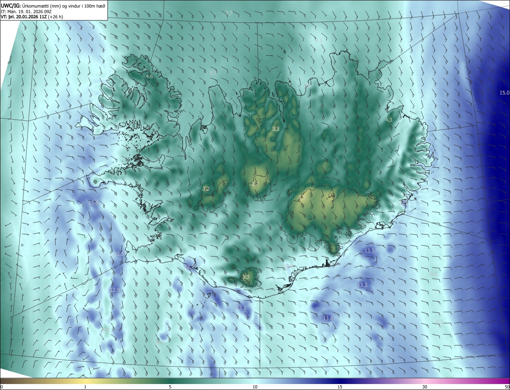Click the map title 'UWC/IG: Úrkomumætti (mm)'
The image size is (510, 390).
[36, 6]
